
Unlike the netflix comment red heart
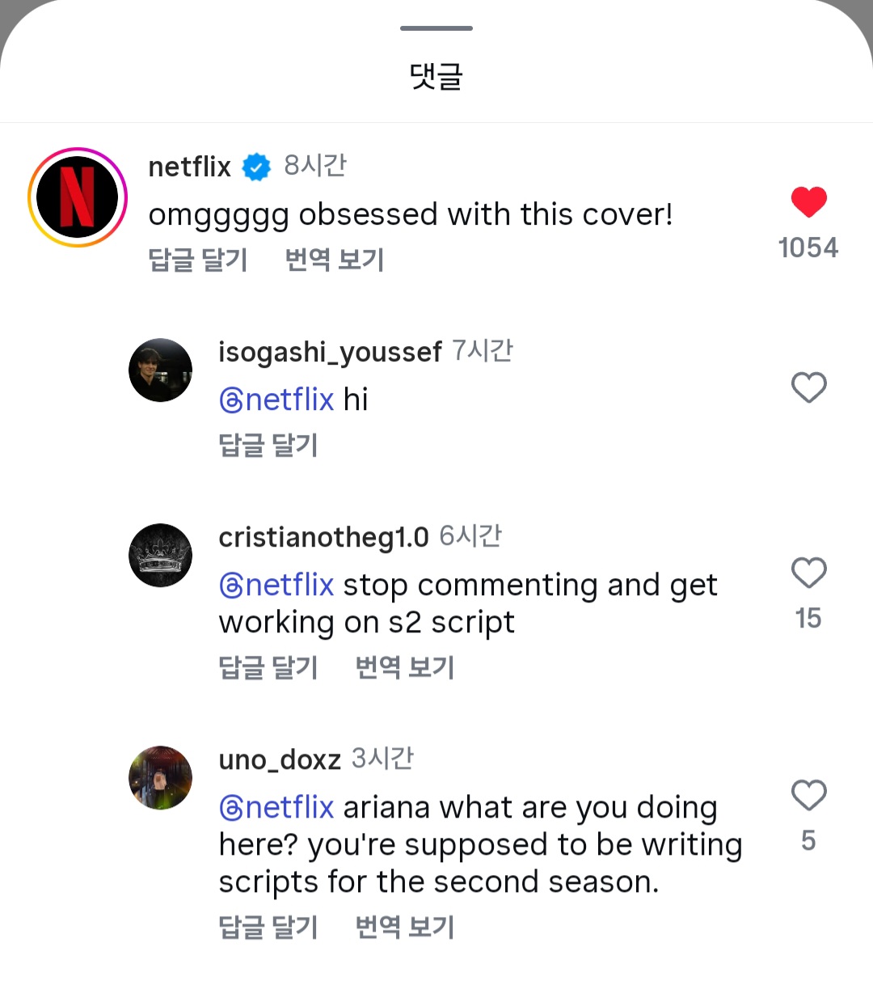pyautogui.click(x=808, y=202)
